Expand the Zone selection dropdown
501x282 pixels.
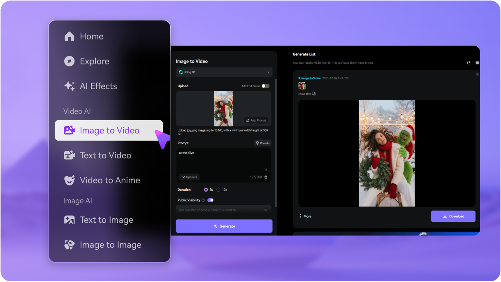click(x=224, y=210)
